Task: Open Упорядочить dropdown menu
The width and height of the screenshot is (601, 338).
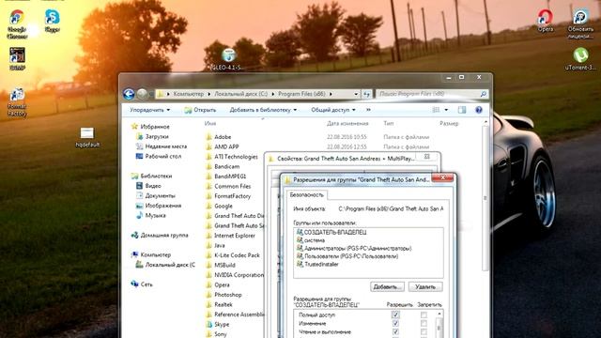Action: point(149,110)
